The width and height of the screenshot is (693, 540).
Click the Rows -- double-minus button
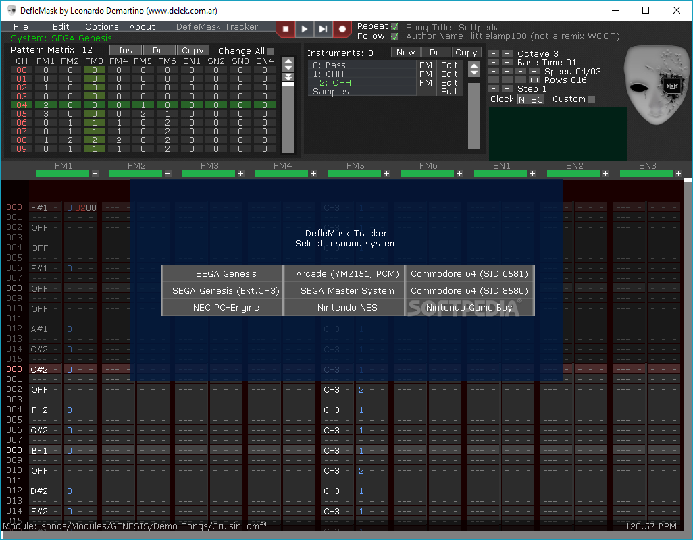(x=521, y=80)
